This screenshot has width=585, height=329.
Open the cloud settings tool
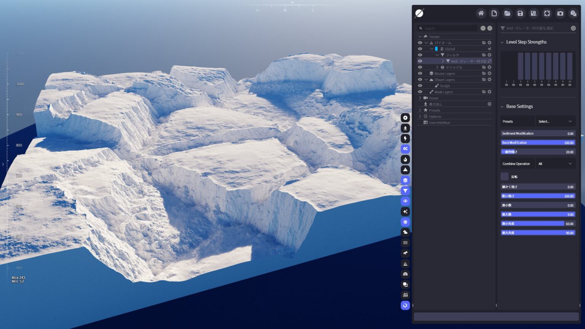[405, 232]
